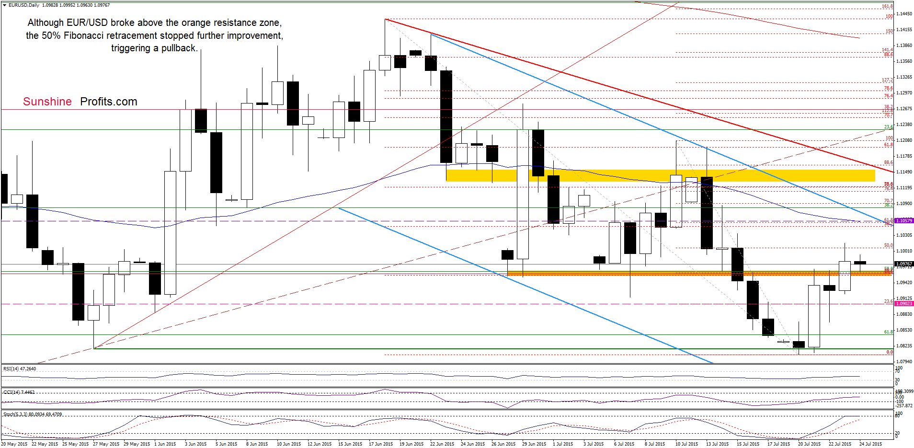Screen dimensions: 914x448
Task: Select the yellow resistance zone rectangle
Action: click(660, 175)
